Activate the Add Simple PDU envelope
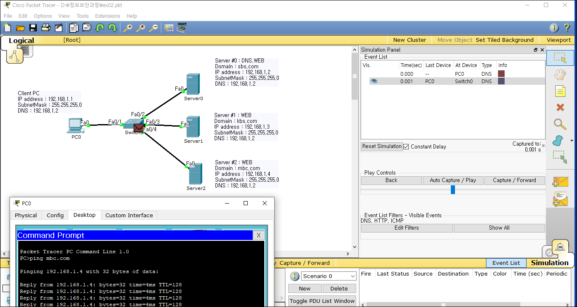This screenshot has width=577, height=307. pyautogui.click(x=560, y=181)
